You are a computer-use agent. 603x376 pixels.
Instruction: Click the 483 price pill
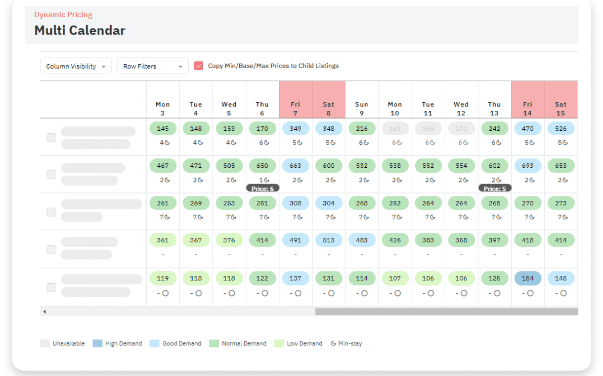pyautogui.click(x=362, y=240)
